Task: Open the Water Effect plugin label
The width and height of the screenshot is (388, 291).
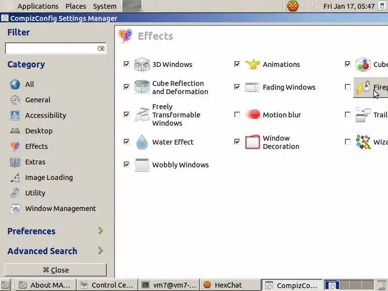Action: pyautogui.click(x=173, y=142)
